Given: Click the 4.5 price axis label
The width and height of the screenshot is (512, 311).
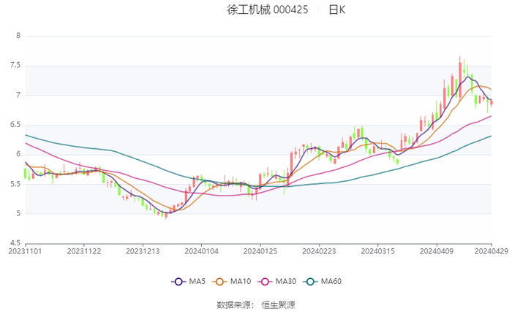Looking at the screenshot, I should [15, 244].
